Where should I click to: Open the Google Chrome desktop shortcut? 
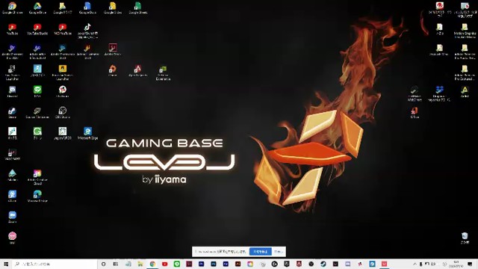tap(12, 8)
